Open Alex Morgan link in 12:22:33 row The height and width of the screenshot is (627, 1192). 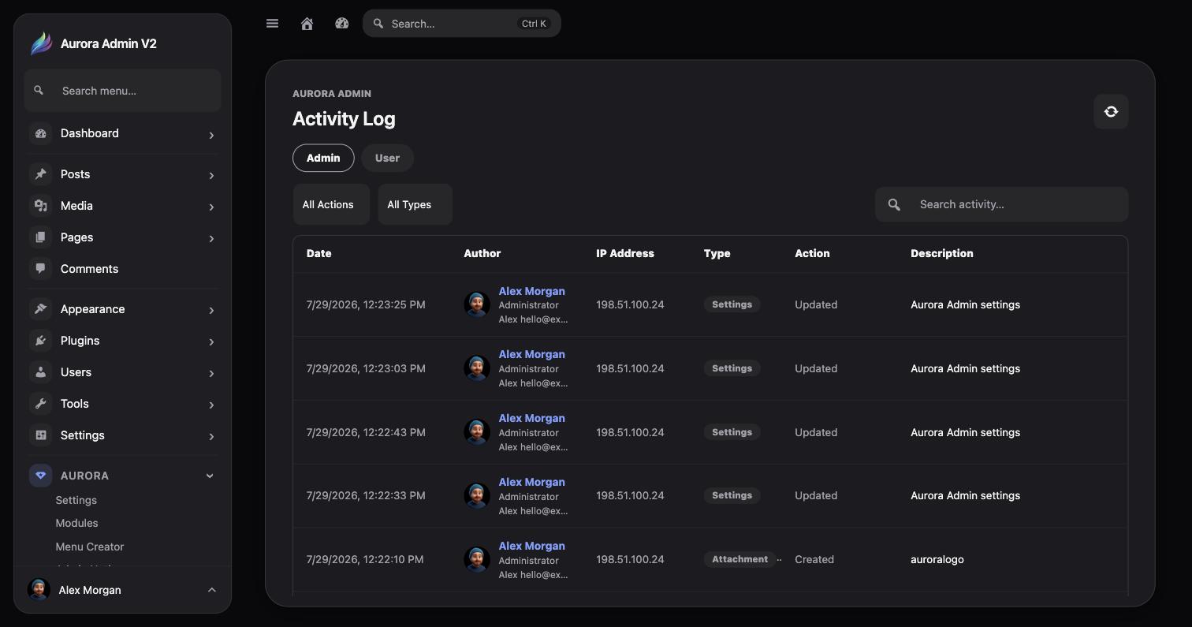pos(532,482)
